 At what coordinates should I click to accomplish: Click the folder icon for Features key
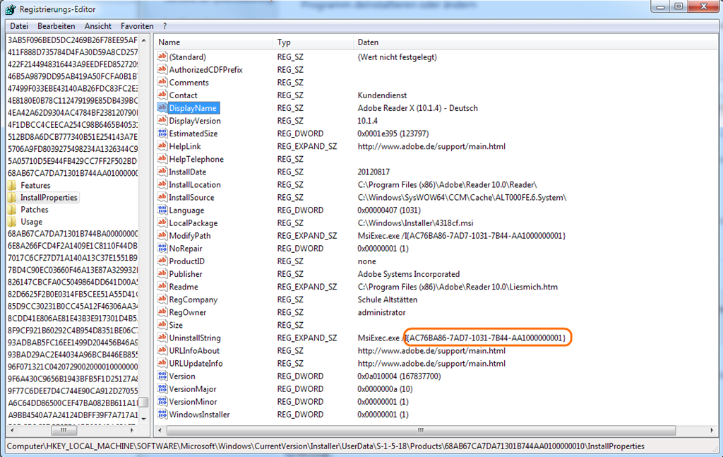tap(13, 186)
